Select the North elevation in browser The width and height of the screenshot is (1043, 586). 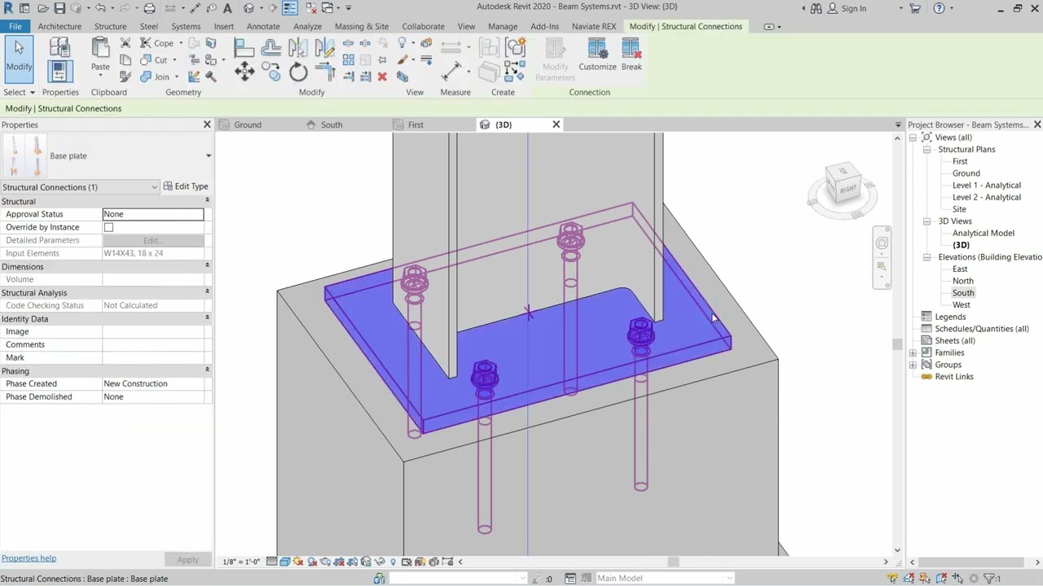(x=962, y=281)
